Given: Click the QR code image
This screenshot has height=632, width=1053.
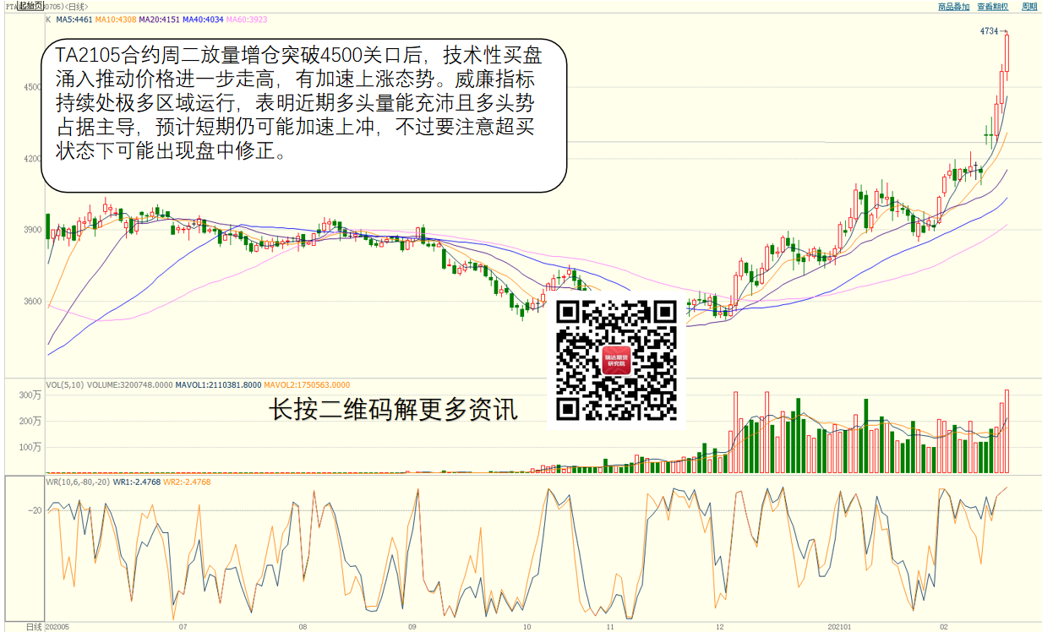Looking at the screenshot, I should [x=617, y=361].
